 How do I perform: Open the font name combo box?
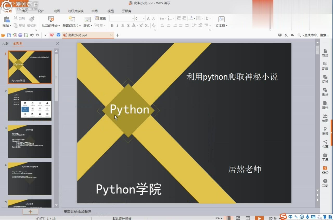122,18
